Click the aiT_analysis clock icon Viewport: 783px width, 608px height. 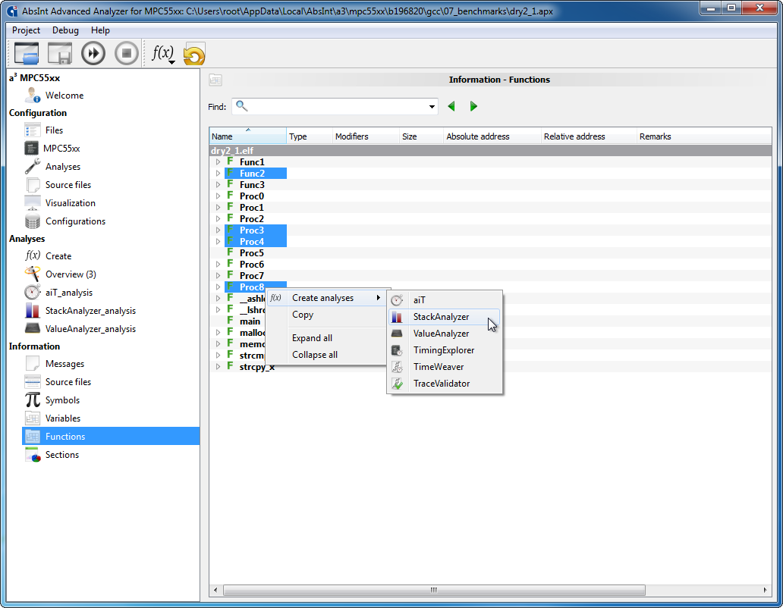[33, 293]
